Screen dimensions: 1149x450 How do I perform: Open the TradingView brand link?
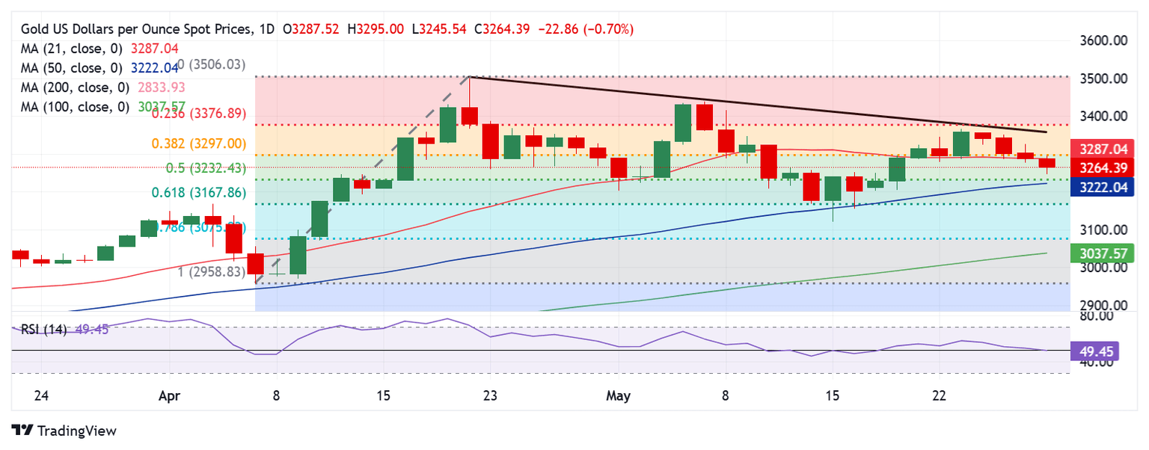pyautogui.click(x=64, y=431)
